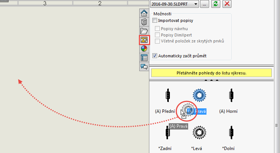Click sheet ruler zone 3

click(x=45, y=3)
